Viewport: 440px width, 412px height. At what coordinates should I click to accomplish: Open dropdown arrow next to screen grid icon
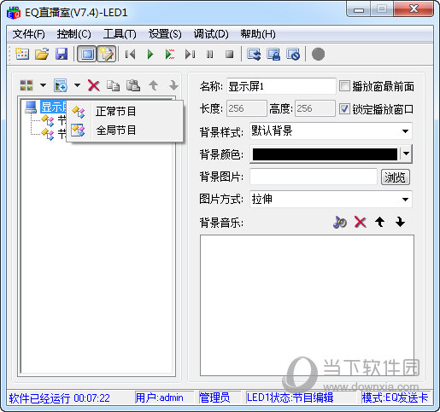pos(43,85)
